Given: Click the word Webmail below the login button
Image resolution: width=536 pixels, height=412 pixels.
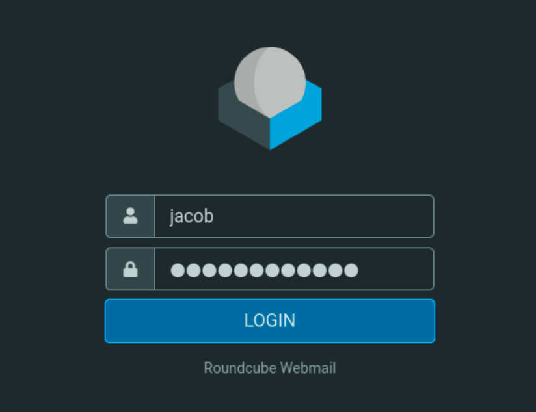Looking at the screenshot, I should coord(308,368).
